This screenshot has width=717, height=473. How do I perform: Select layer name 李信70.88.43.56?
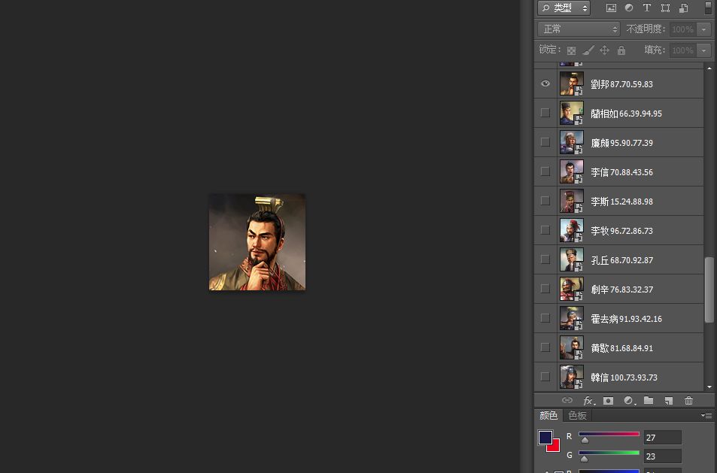point(622,172)
